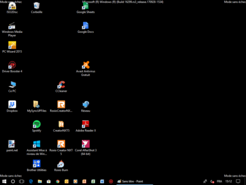Screen dimensions: 246x185
Task: Launch the Roxio Burn shortcut
Action: click(x=61, y=166)
